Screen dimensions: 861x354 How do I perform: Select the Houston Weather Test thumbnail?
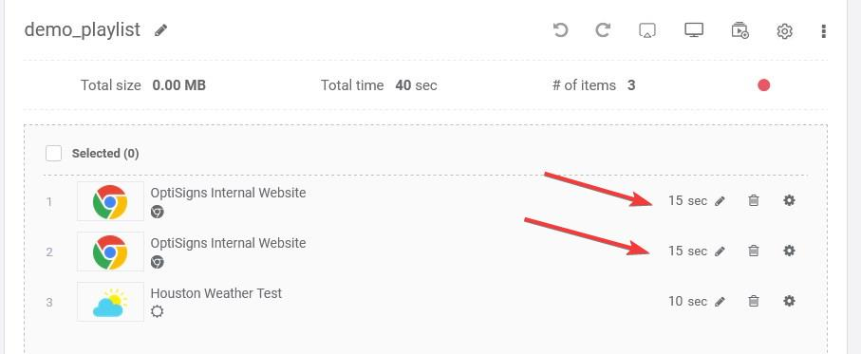click(x=110, y=302)
